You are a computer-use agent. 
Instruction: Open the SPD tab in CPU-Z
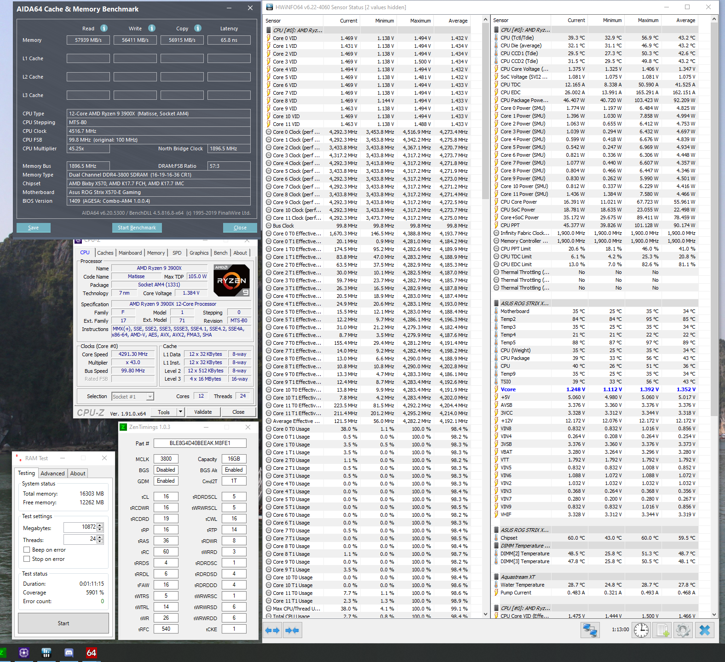[x=177, y=253]
